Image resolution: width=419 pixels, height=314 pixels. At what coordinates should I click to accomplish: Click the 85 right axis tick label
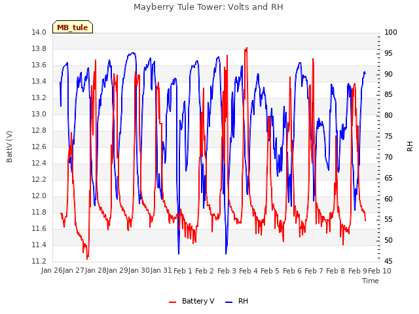click(388, 95)
